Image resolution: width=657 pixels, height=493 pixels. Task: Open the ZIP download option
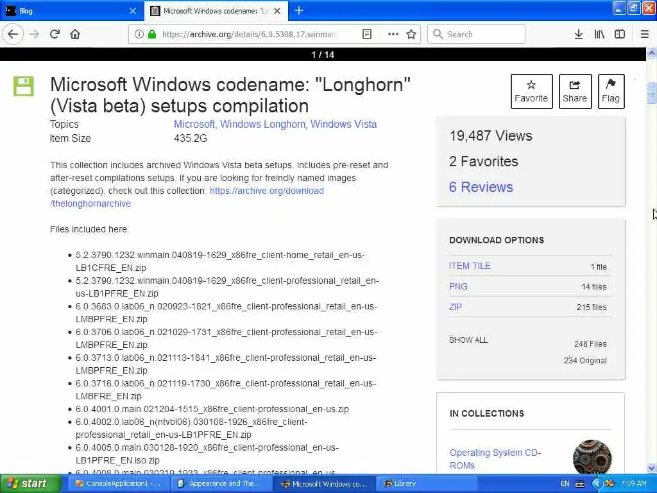point(455,307)
